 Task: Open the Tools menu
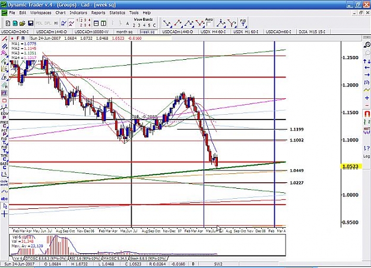click(x=134, y=13)
